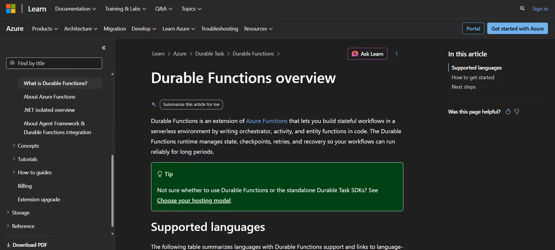Click Get started with Azure button
Viewport: 555px width, 250px height.
tap(518, 29)
